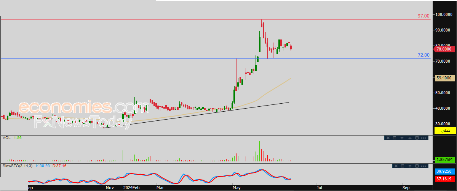This screenshot has width=457, height=191.
Task: Click the SlowSTO(3,14,3) indicator title
Action: (x=18, y=166)
